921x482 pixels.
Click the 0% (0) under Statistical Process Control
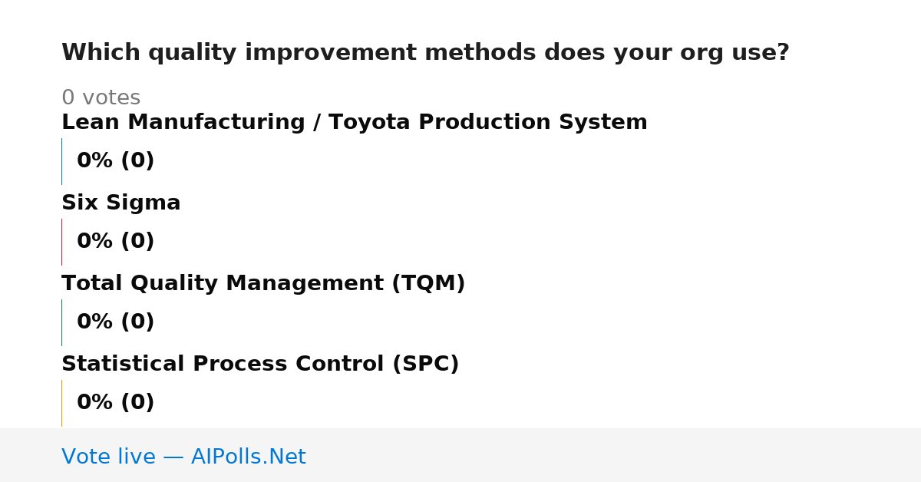point(116,403)
